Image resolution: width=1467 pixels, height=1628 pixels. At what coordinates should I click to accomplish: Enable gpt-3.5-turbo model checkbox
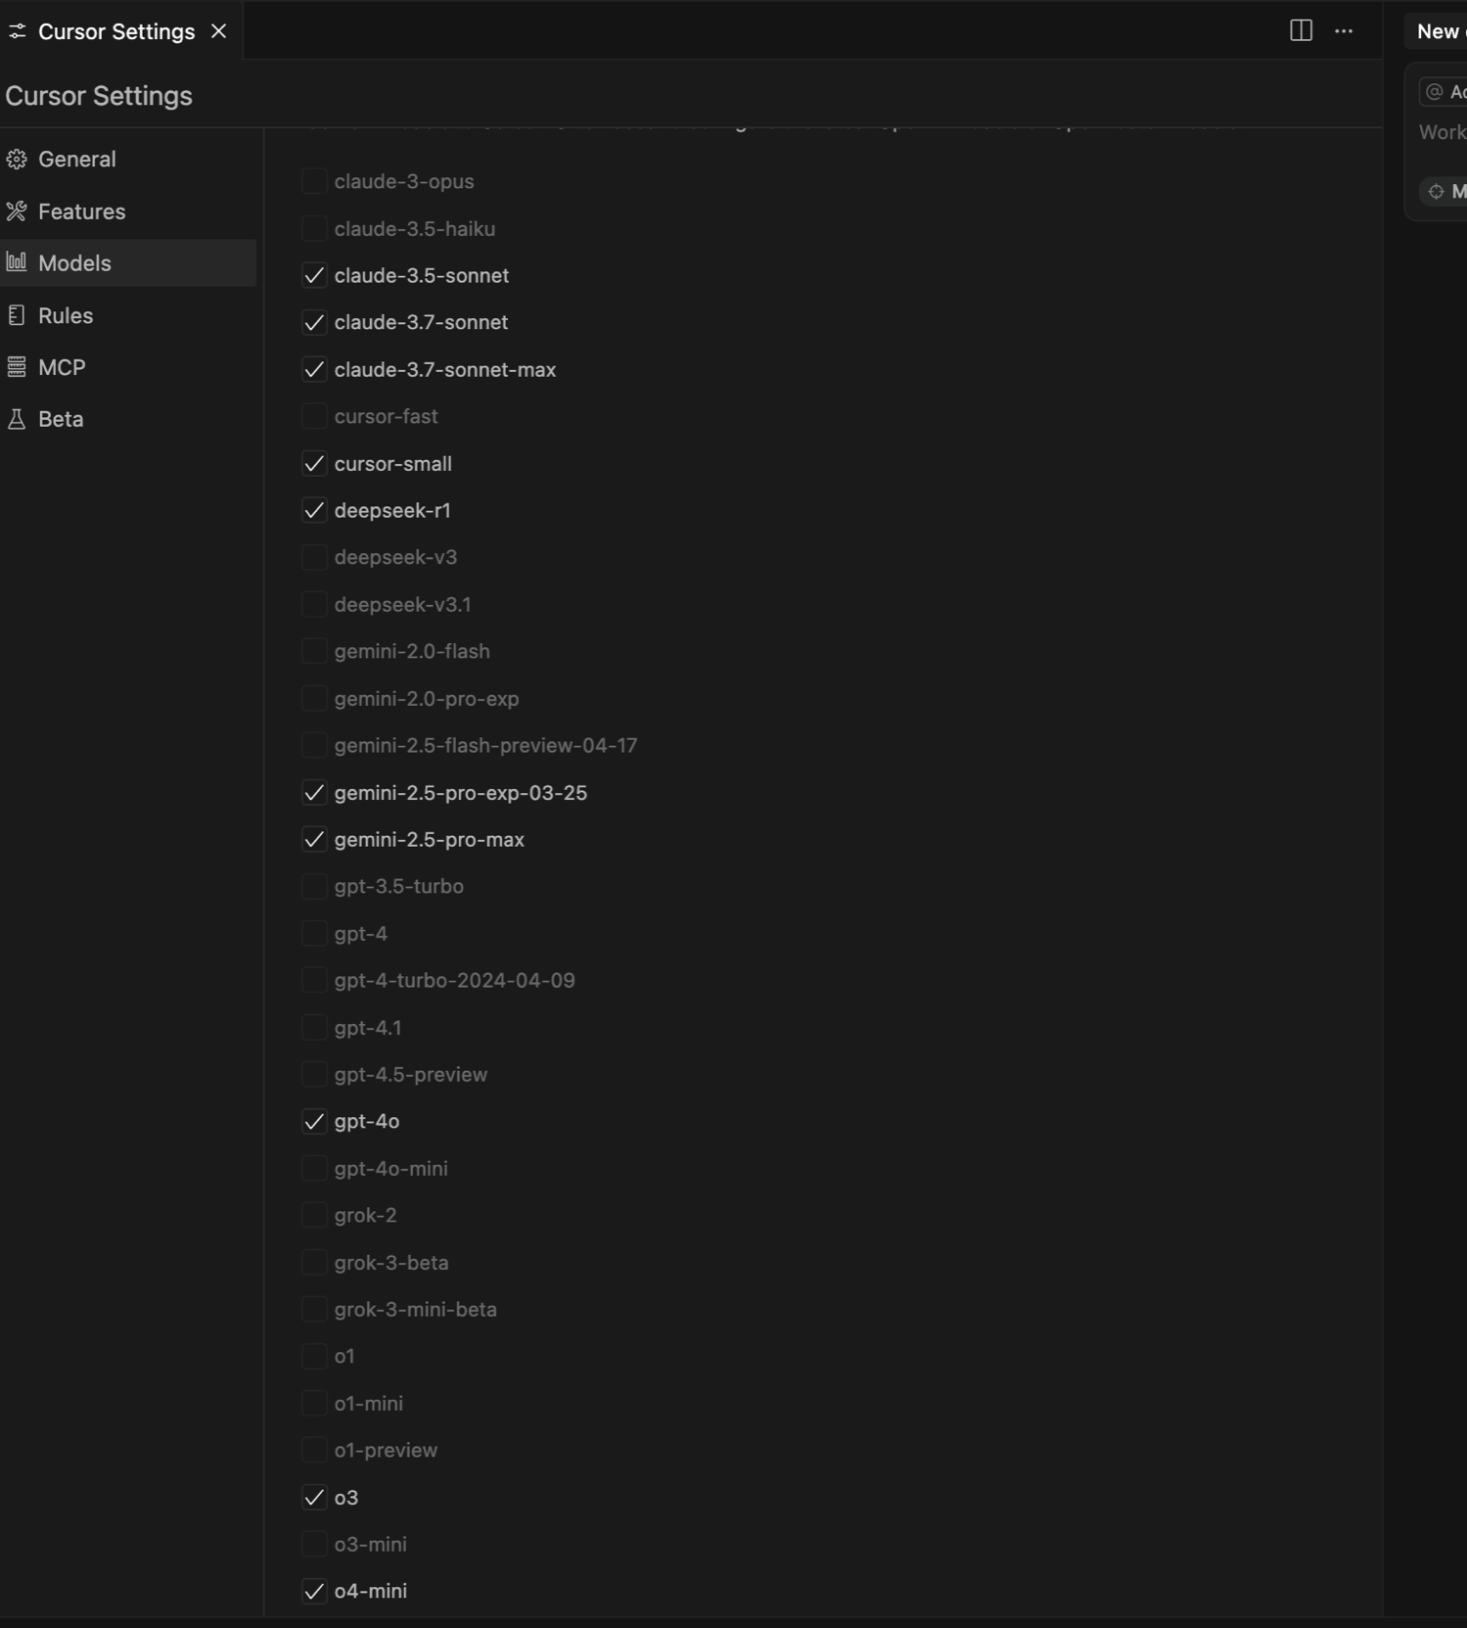(x=314, y=886)
